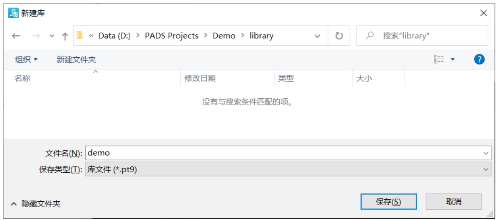Screen dimensions: 497x220
Task: Open the view options dropdown arrow
Action: (x=452, y=59)
